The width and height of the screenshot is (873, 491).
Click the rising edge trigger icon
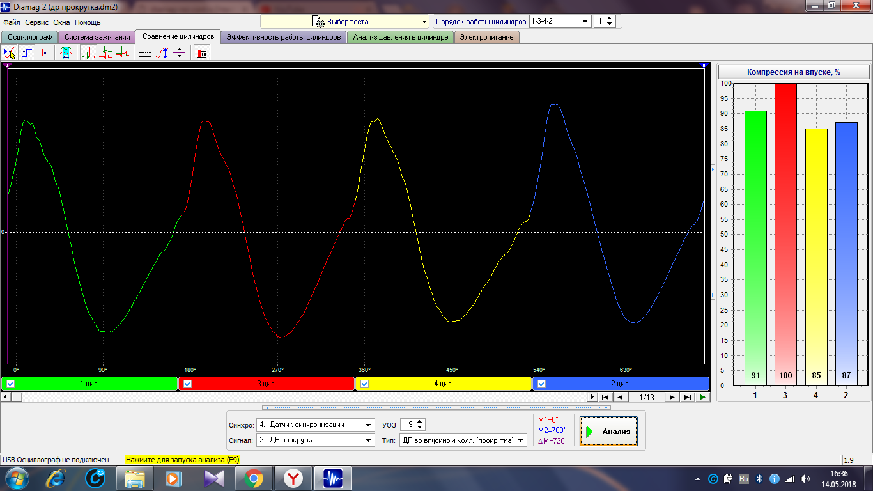tap(27, 53)
